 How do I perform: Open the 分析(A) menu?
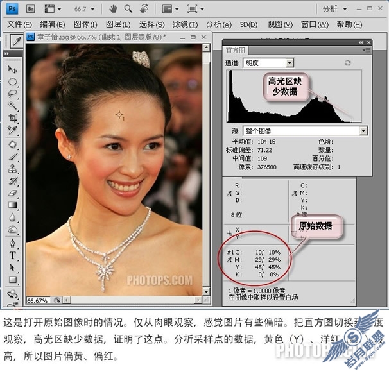[219, 24]
